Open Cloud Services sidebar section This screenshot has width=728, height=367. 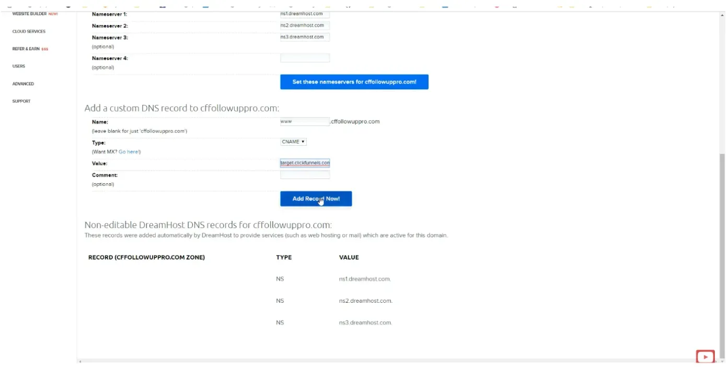point(29,31)
